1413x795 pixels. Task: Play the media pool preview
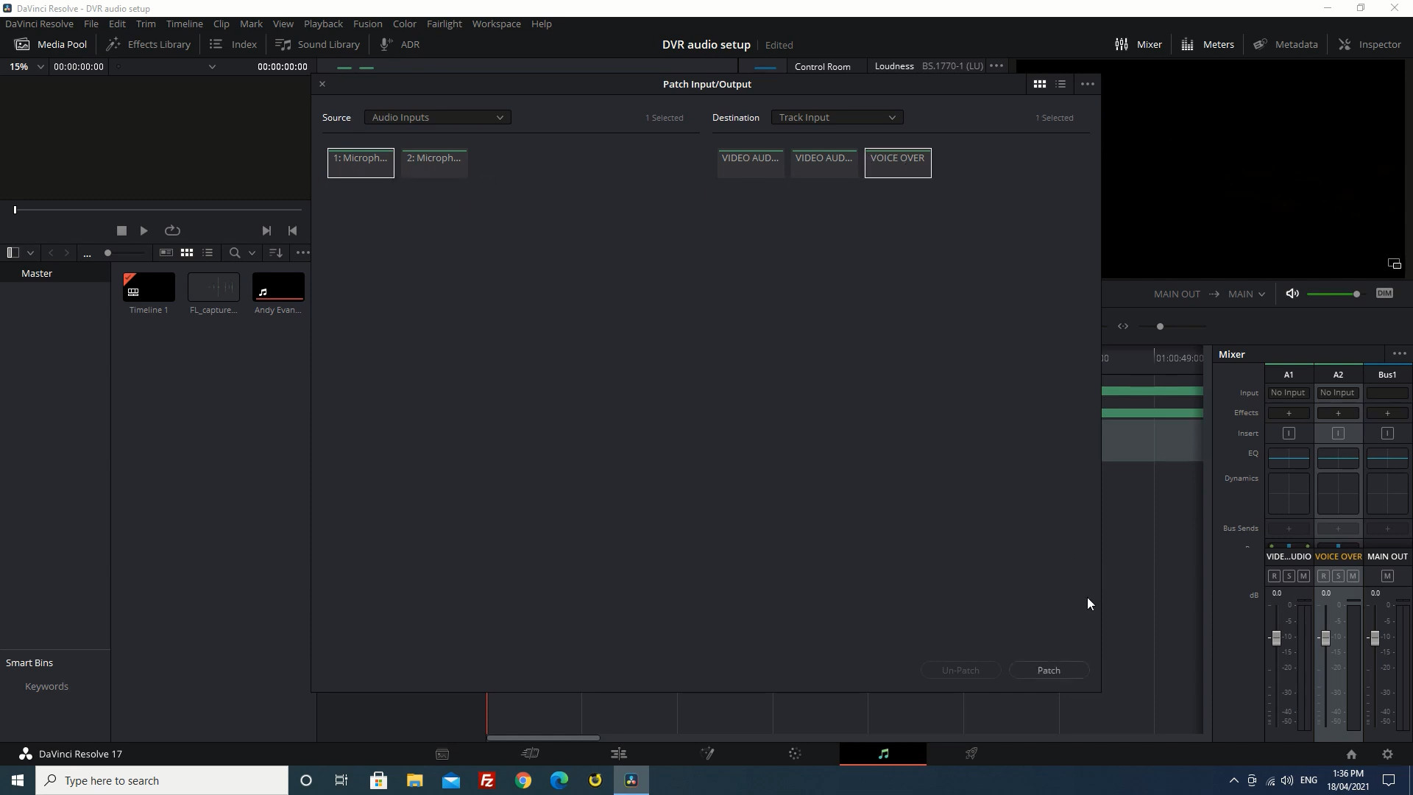click(x=144, y=230)
